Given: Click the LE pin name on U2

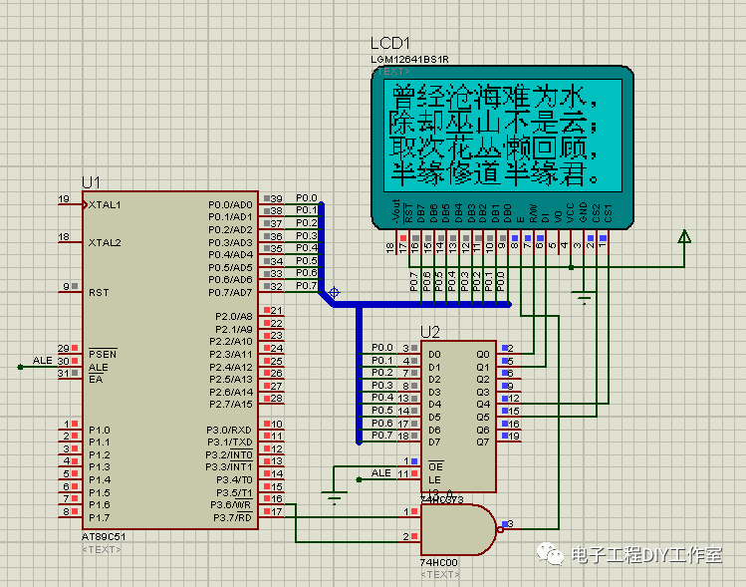Looking at the screenshot, I should point(434,480).
